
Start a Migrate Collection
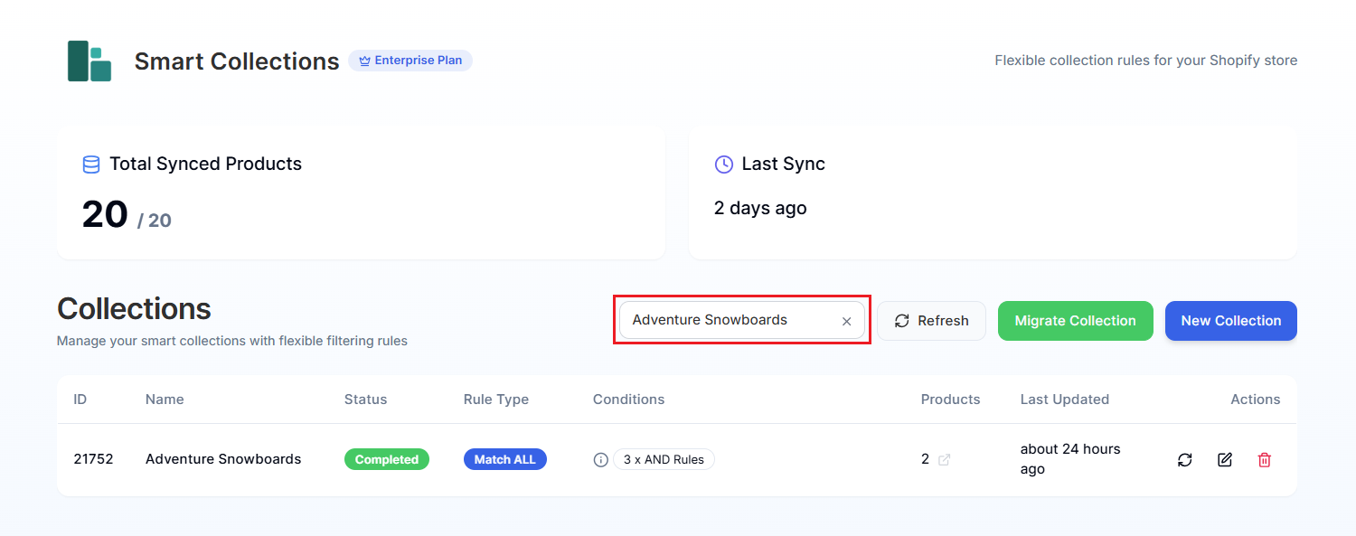[1075, 320]
